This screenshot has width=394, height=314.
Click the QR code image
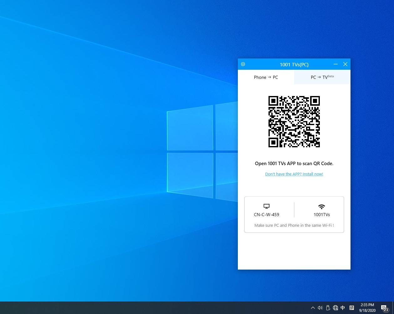coord(294,122)
